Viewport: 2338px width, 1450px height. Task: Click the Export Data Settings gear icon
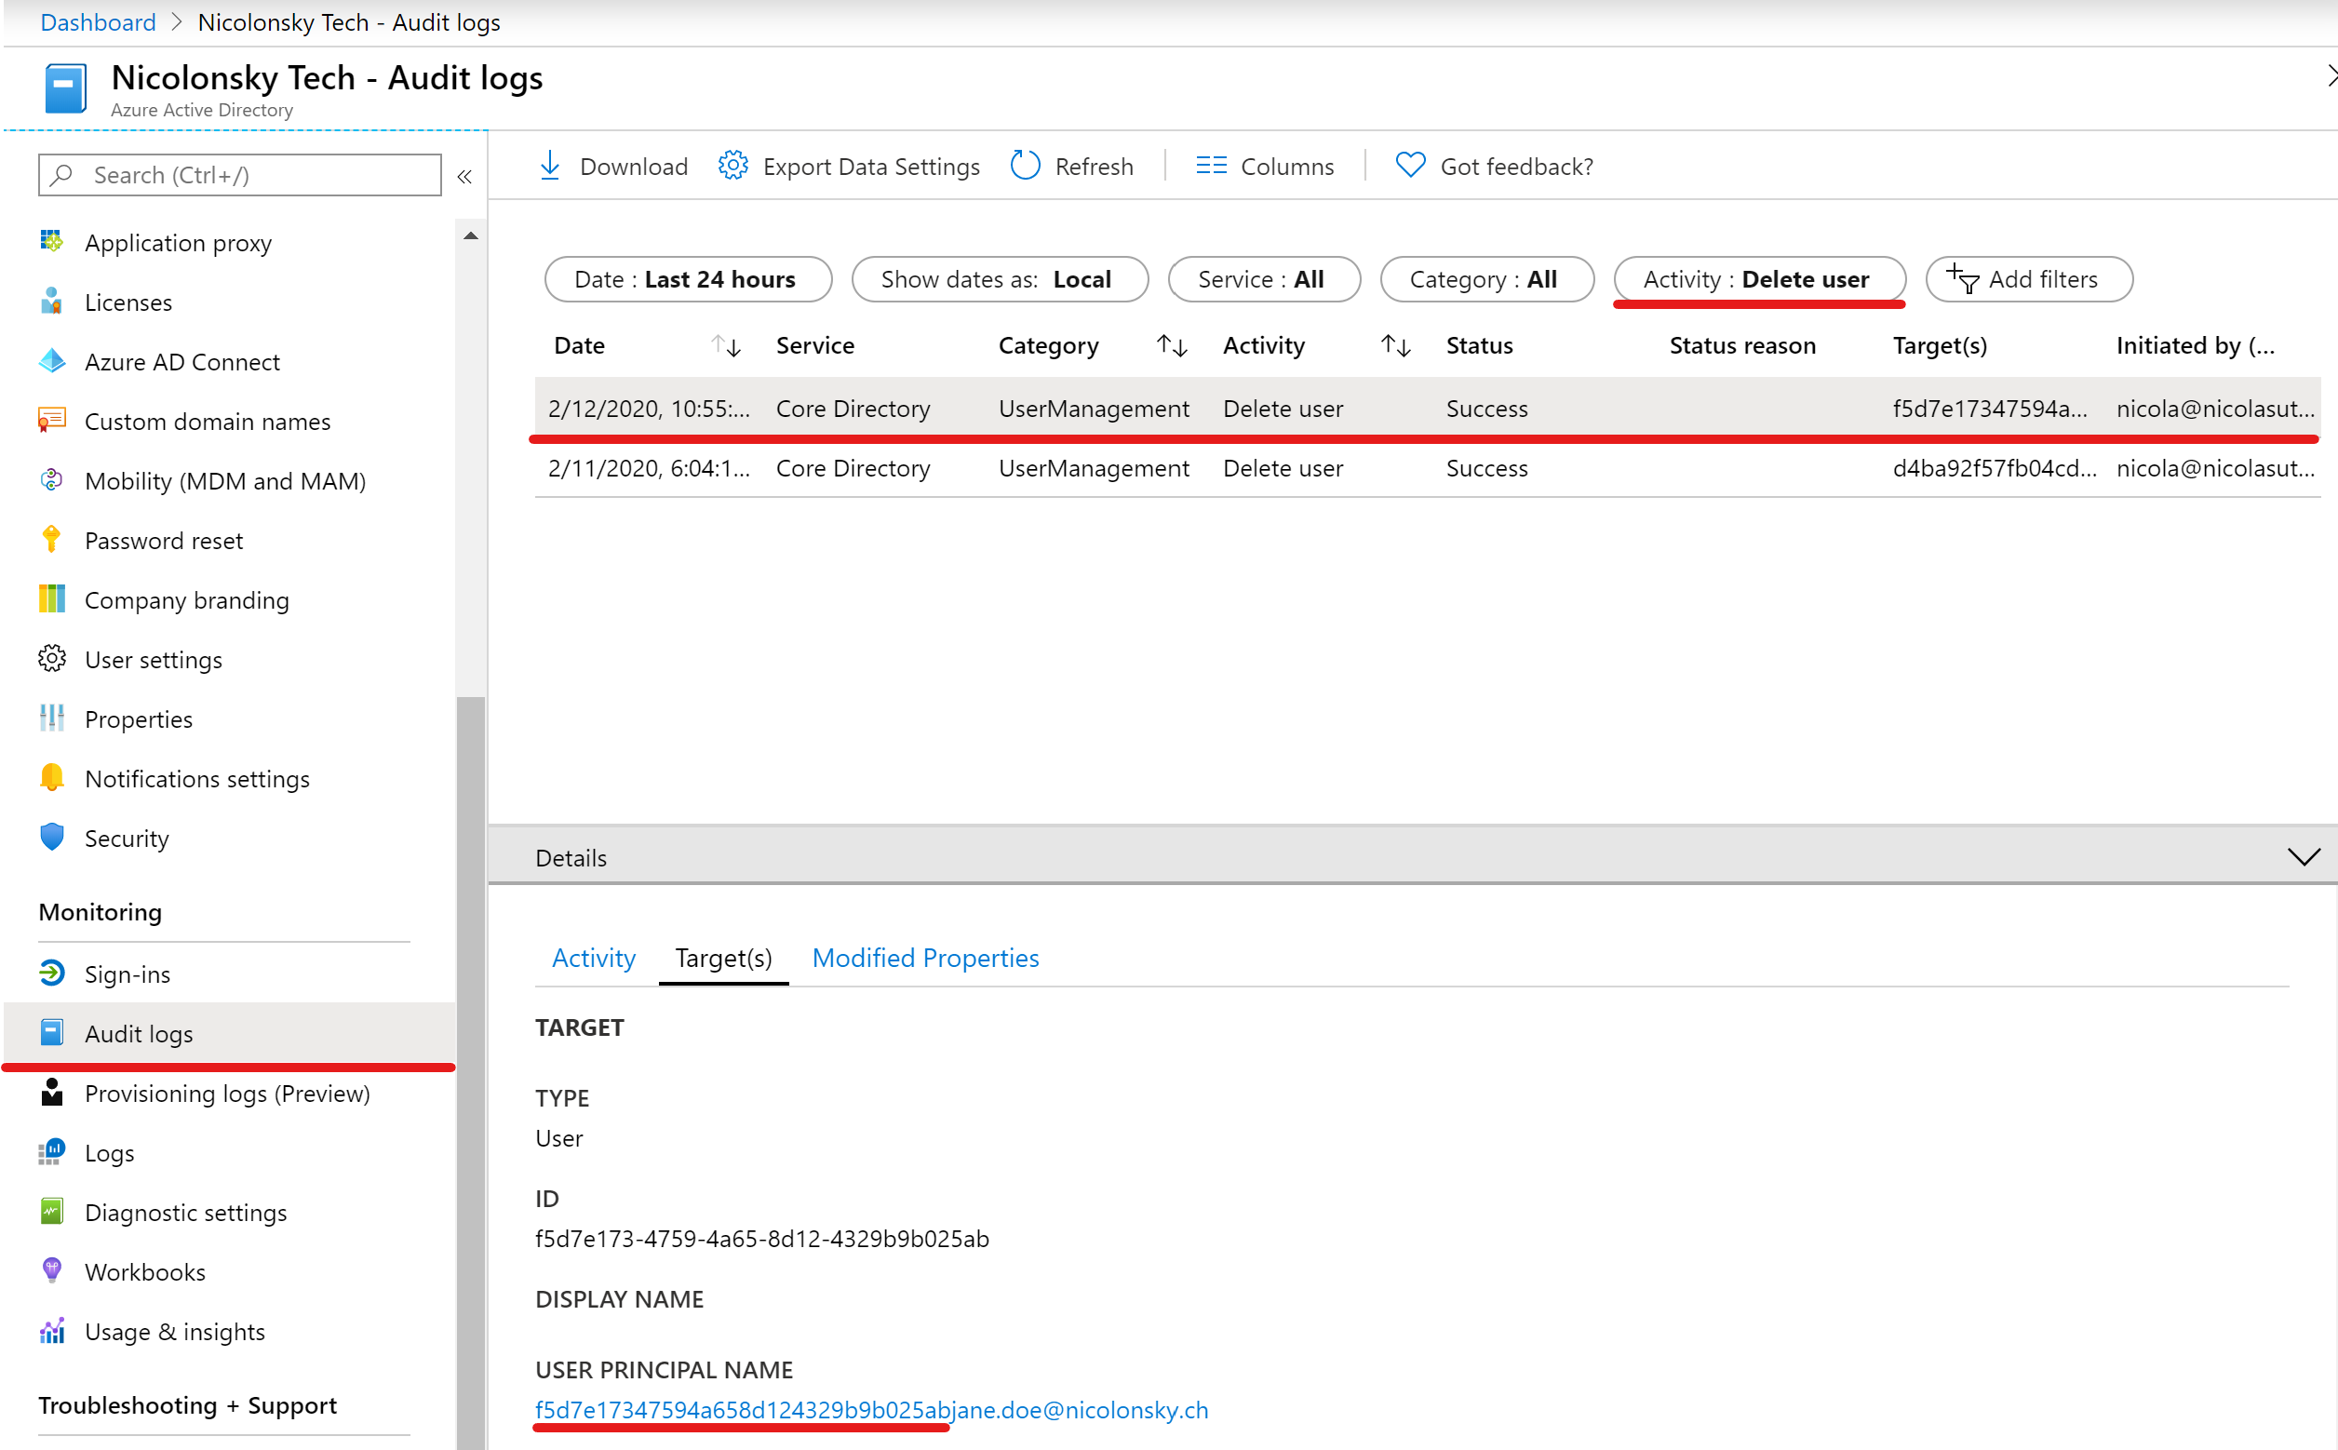pos(733,166)
